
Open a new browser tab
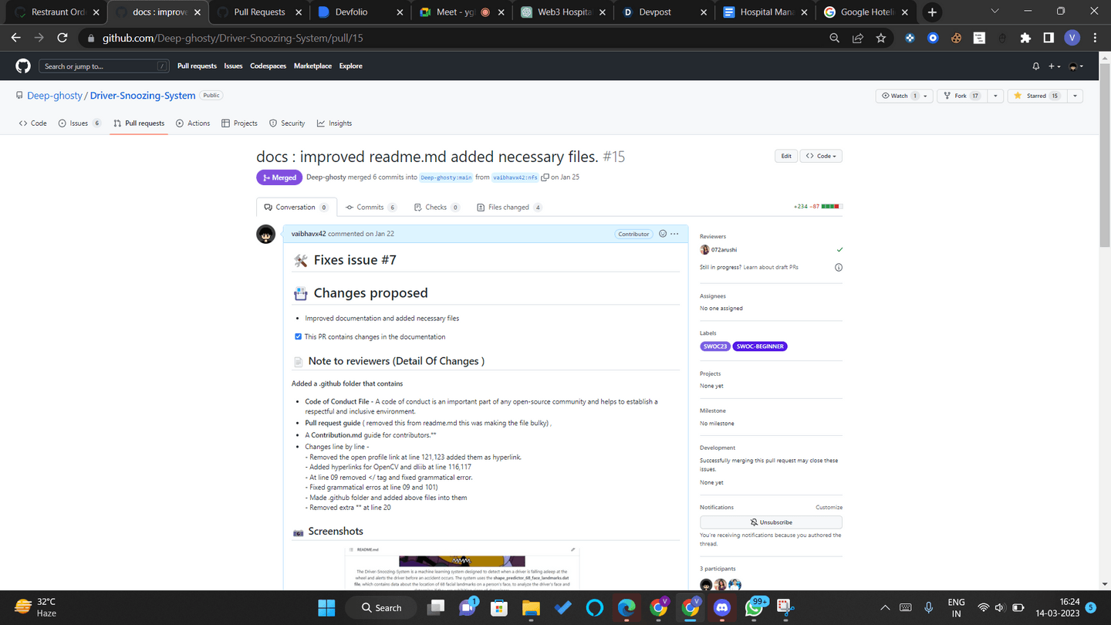tap(932, 12)
